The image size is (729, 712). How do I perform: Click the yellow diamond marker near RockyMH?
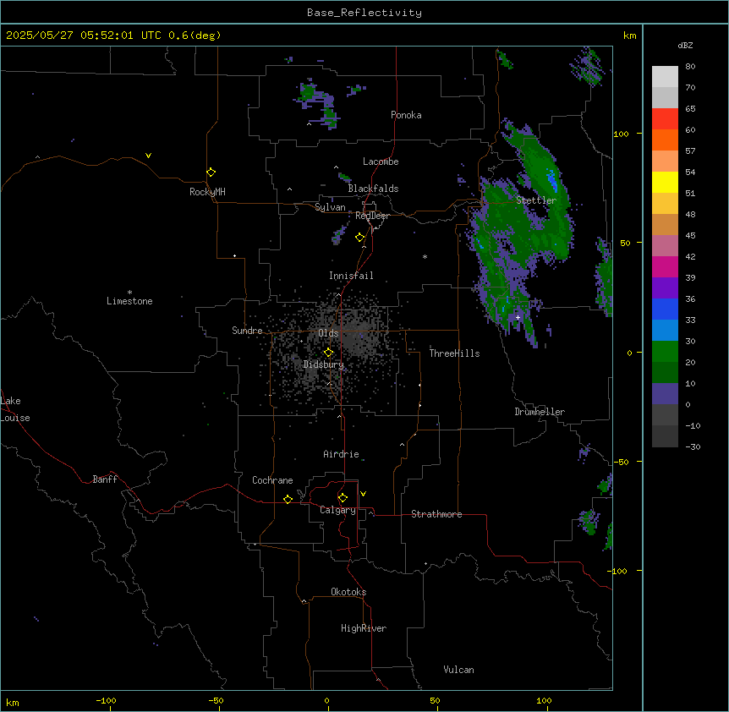pos(211,173)
